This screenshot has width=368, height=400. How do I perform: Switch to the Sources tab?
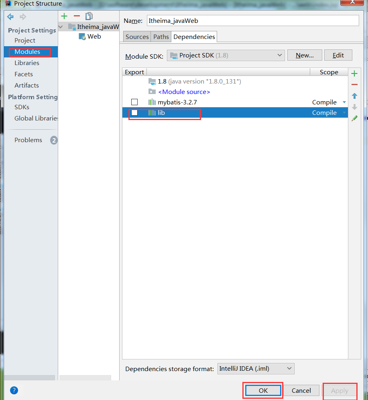[x=137, y=37]
